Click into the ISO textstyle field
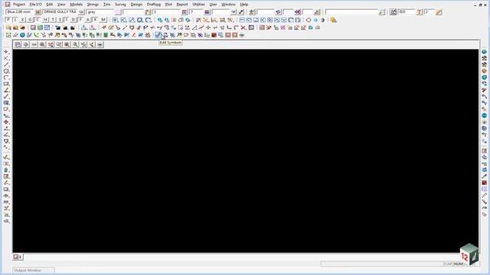This screenshot has width=490, height=275. click(406, 12)
